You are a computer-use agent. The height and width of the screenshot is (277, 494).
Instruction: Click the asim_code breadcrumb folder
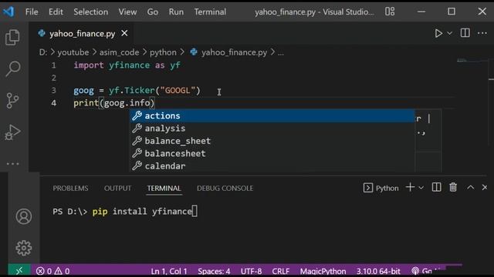pyautogui.click(x=119, y=52)
